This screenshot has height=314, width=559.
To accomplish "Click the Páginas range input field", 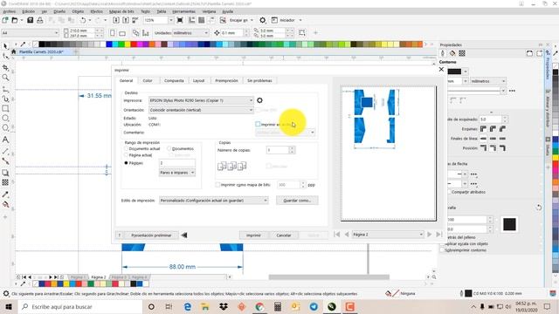I will pyautogui.click(x=176, y=163).
